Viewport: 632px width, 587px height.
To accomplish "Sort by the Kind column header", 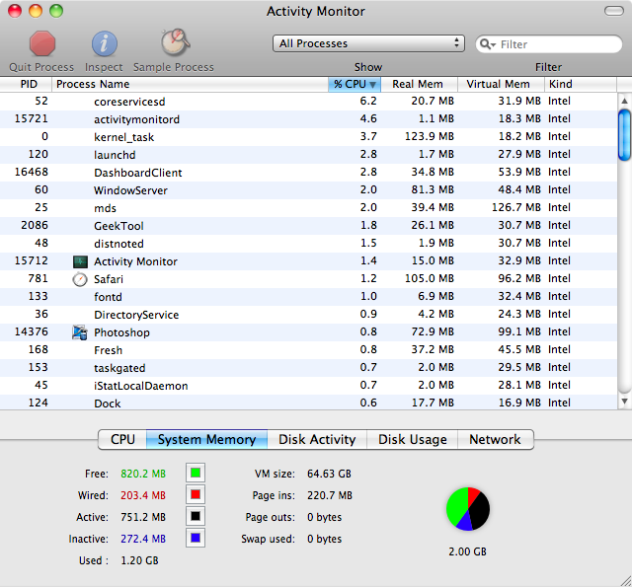I will tap(581, 84).
